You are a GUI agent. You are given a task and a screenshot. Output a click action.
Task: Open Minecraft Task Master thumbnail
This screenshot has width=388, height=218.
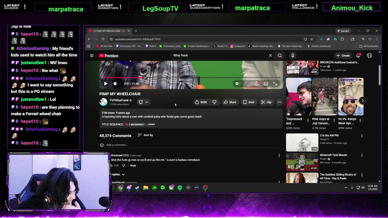coord(302,162)
